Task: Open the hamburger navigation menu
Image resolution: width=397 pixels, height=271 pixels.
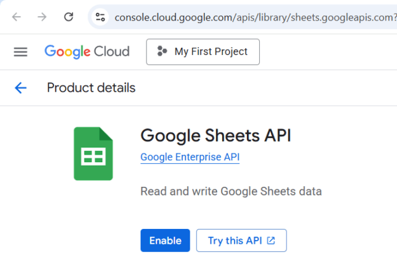Action: point(20,52)
